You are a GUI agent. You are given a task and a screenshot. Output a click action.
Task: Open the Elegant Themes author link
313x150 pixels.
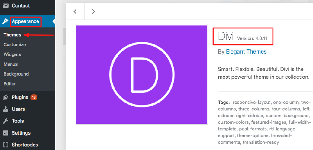click(246, 52)
